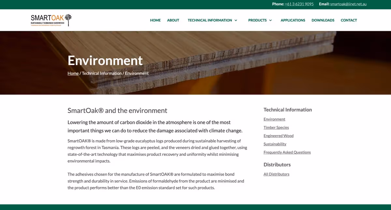The width and height of the screenshot is (391, 210).
Task: Open the Engineered Wood sidebar link
Action: coord(279,136)
